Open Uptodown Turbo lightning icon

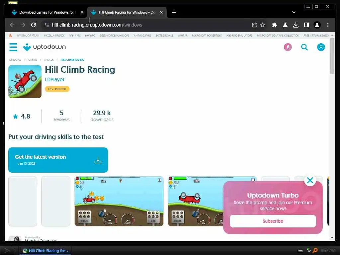point(288,47)
